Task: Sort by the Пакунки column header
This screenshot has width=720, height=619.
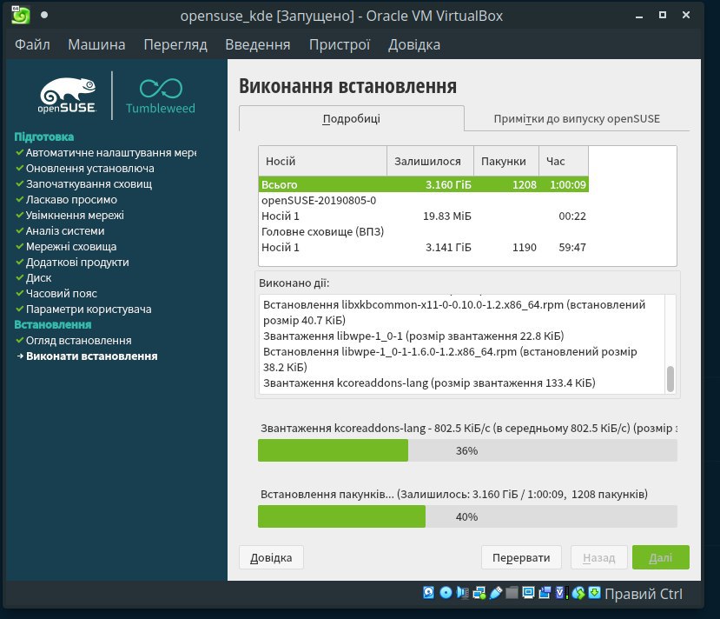Action: click(506, 161)
